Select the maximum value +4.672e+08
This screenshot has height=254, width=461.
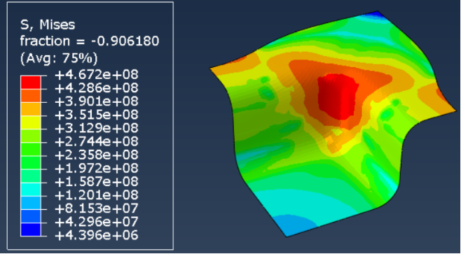click(97, 75)
